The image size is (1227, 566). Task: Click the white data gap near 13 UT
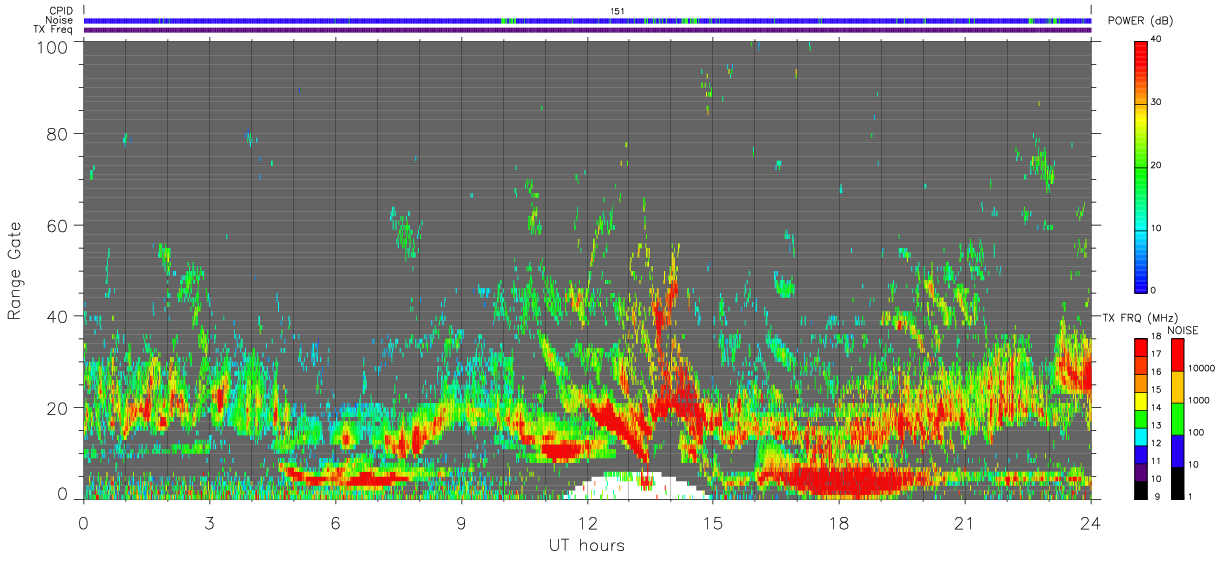click(x=634, y=487)
